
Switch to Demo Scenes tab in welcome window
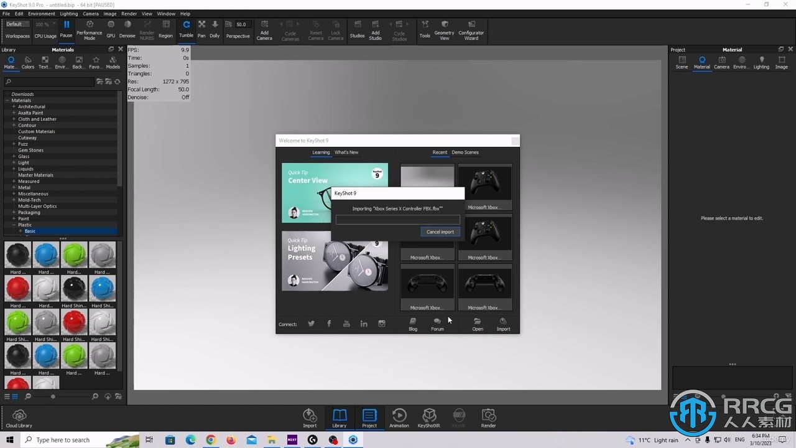pyautogui.click(x=465, y=152)
